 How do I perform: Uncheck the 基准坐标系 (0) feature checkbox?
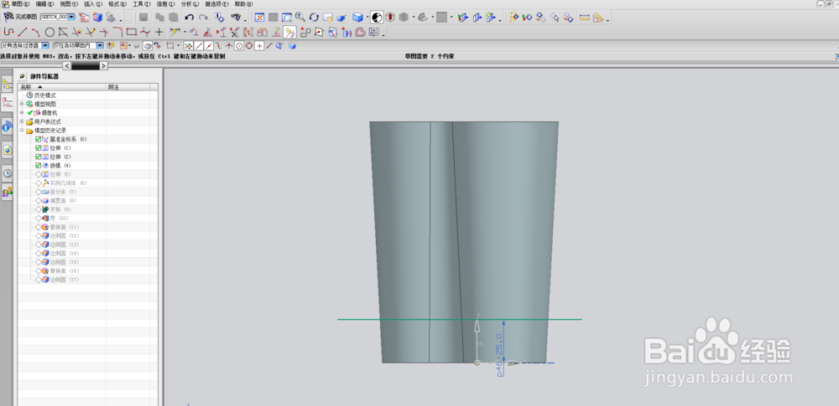(38, 140)
